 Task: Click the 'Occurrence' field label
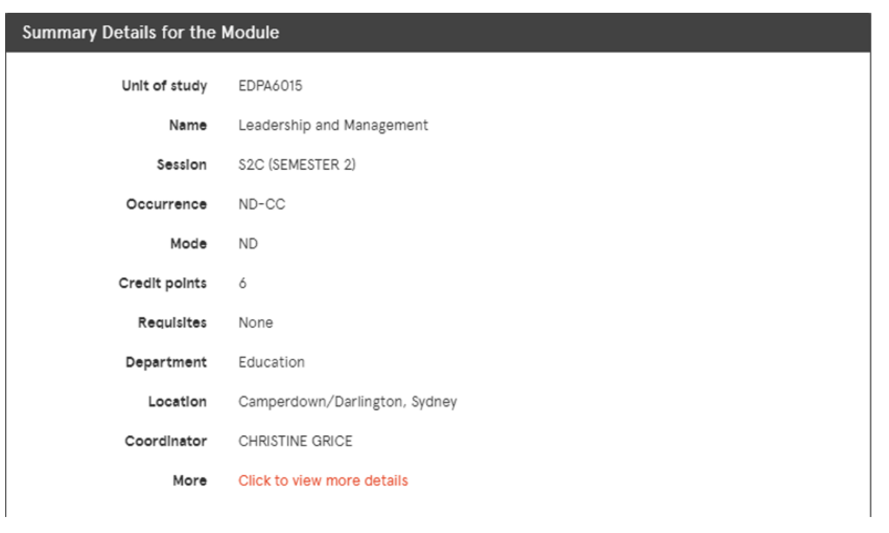(167, 205)
